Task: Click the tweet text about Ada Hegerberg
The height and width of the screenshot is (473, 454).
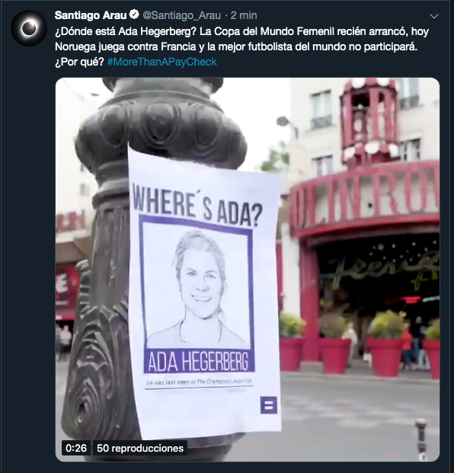Action: pos(241,46)
